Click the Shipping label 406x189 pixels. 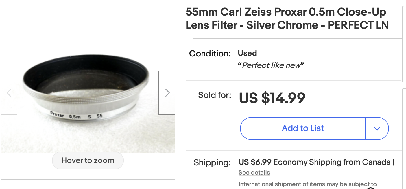(212, 162)
